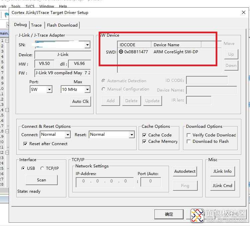
Task: Switch to the Trace tab
Action: 36,25
